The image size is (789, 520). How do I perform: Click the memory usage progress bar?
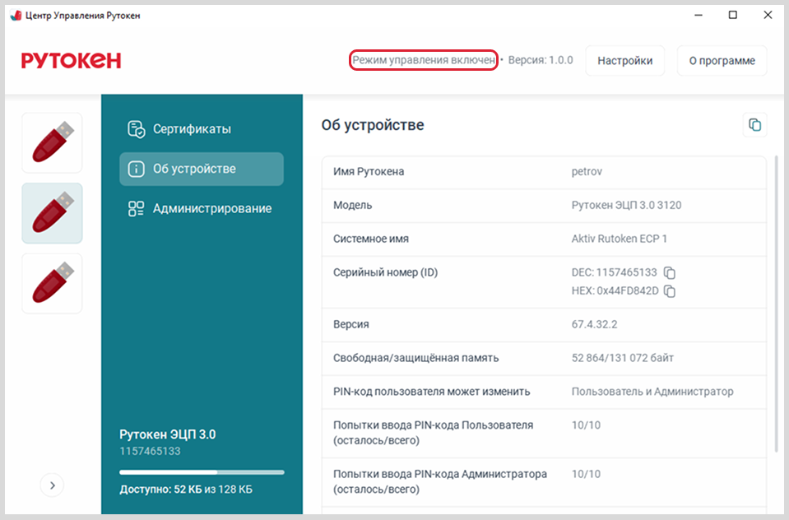click(202, 472)
